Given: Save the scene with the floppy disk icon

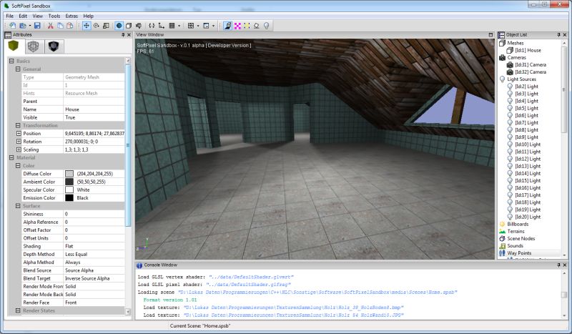Looking at the screenshot, I should point(37,26).
